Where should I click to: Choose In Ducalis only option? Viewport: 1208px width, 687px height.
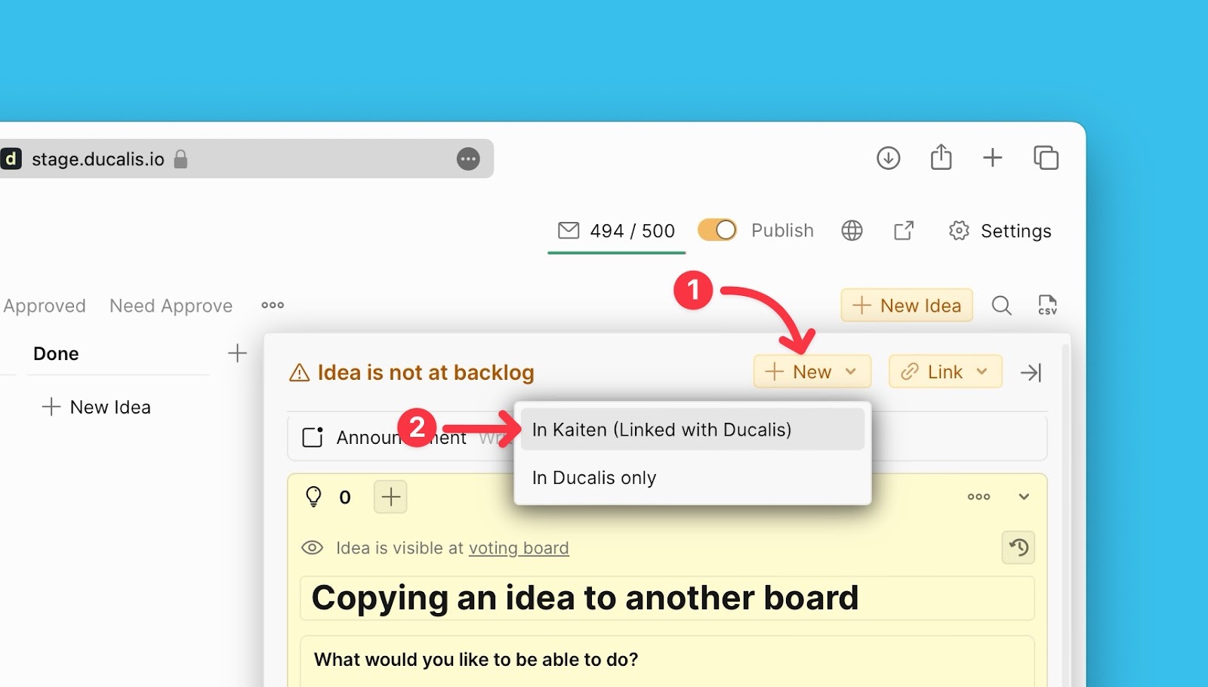(x=594, y=478)
